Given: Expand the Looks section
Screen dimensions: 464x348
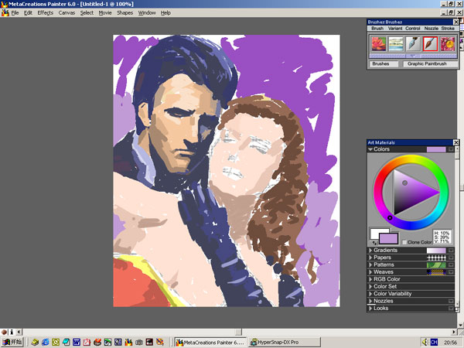Looking at the screenshot, I should point(370,309).
